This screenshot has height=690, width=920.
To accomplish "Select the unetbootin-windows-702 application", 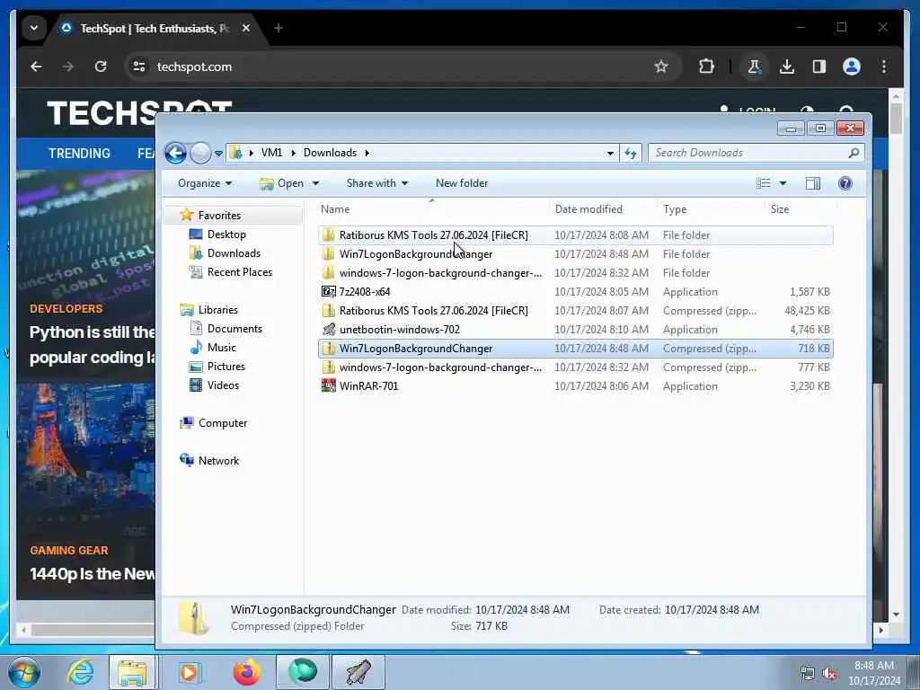I will click(576, 329).
